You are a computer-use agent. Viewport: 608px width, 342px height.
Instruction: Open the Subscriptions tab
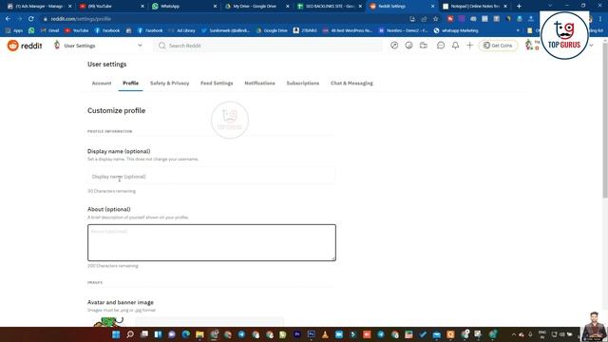click(303, 83)
